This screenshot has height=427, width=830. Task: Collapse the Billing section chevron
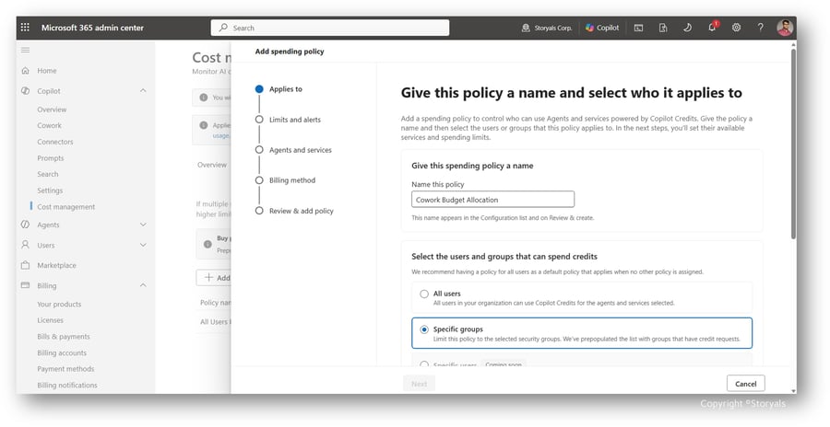point(143,285)
